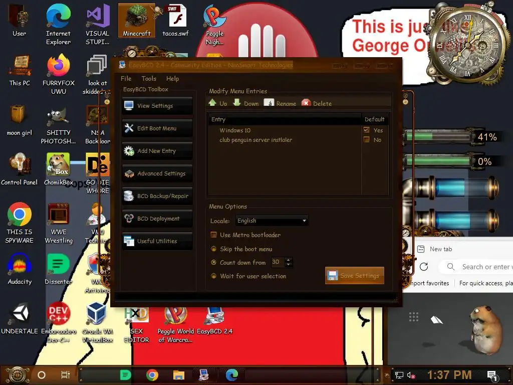Open the File menu in EasyBCD
Image resolution: width=513 pixels, height=385 pixels.
pyautogui.click(x=126, y=79)
